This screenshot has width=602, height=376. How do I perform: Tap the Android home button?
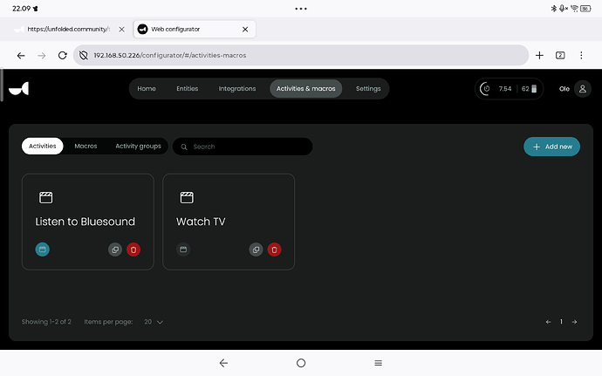click(301, 363)
